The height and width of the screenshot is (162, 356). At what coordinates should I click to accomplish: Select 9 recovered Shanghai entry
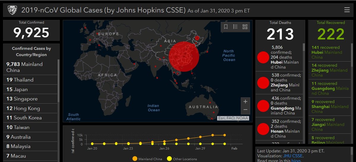tap(329, 106)
